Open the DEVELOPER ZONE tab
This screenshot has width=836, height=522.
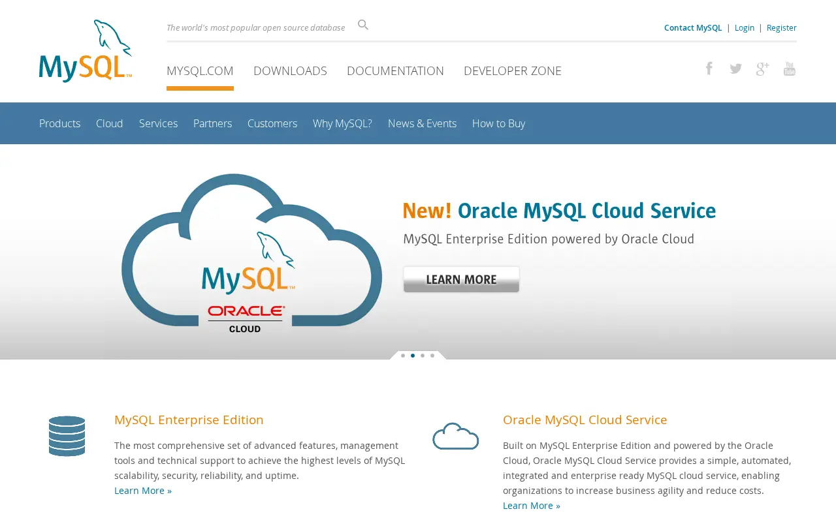pyautogui.click(x=513, y=71)
